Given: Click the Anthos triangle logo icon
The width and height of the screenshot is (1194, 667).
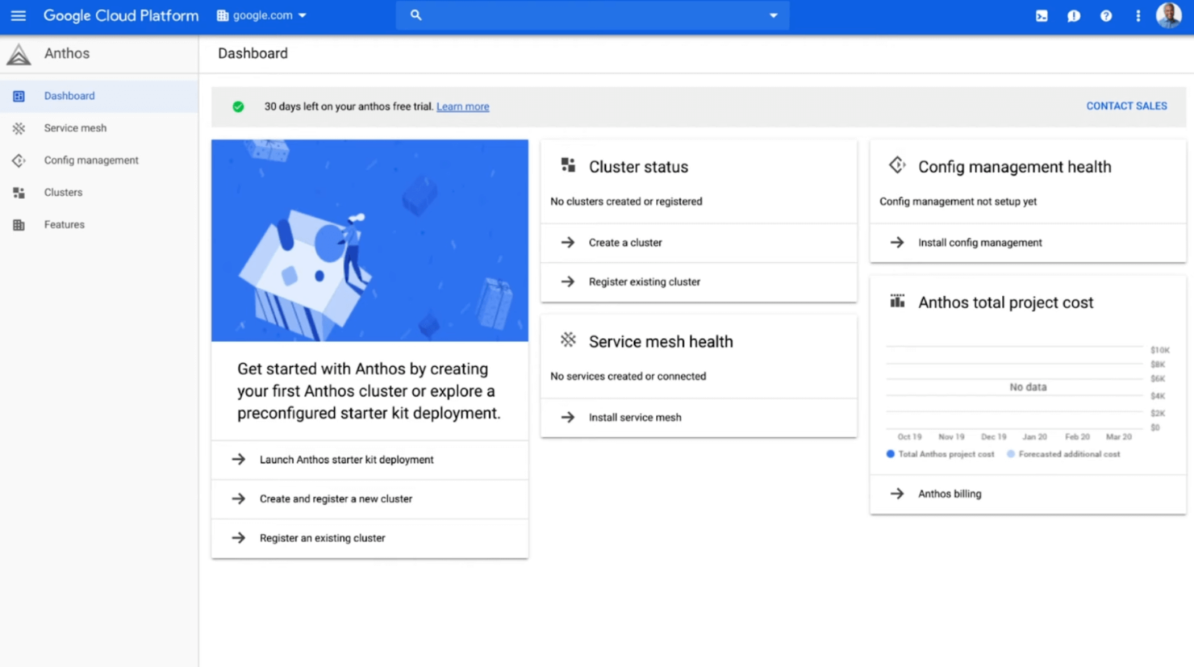Looking at the screenshot, I should coord(19,53).
